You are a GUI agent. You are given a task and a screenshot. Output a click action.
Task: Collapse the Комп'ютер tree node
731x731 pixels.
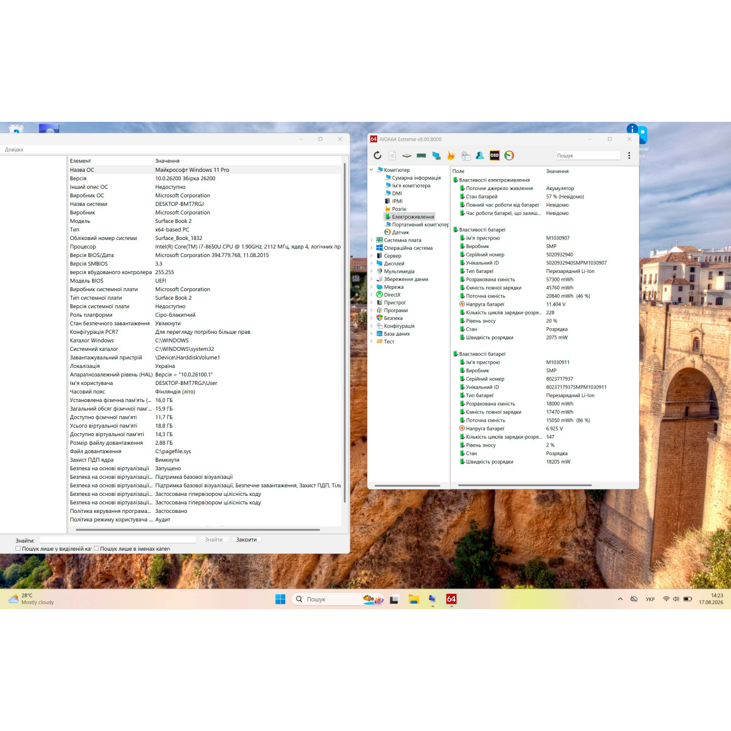(x=372, y=170)
